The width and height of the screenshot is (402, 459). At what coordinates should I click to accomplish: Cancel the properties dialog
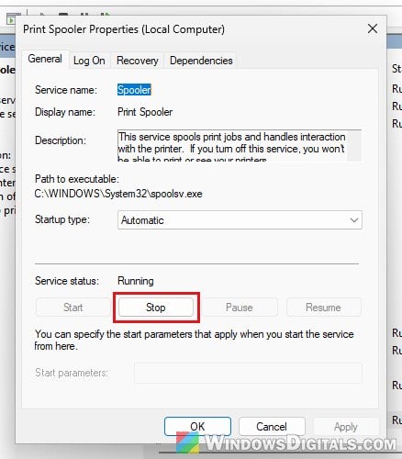272,426
